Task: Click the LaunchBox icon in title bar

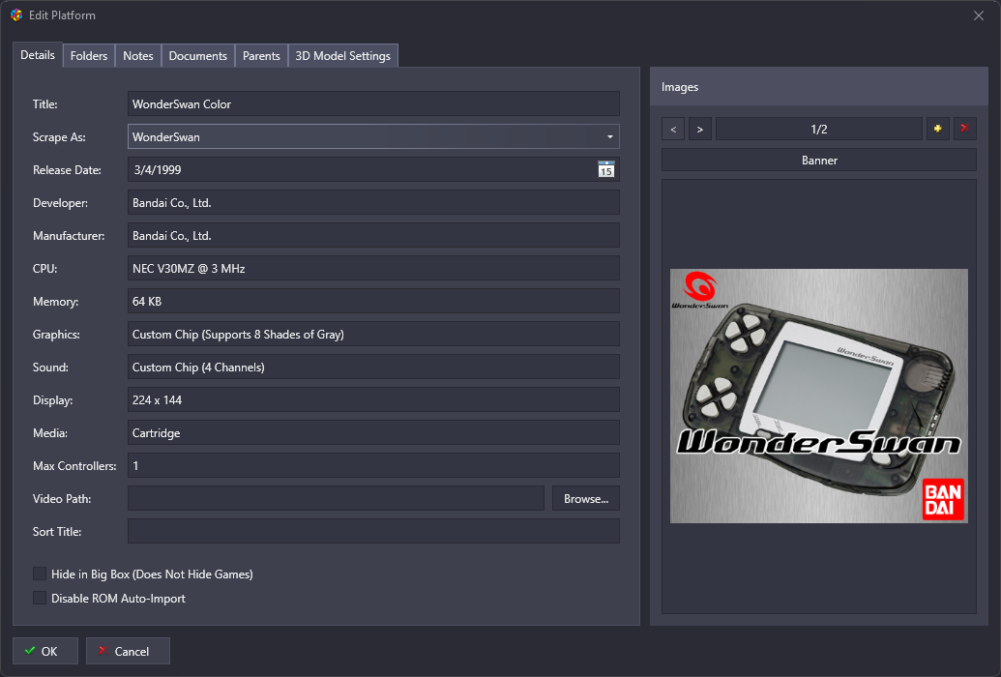Action: [x=16, y=15]
